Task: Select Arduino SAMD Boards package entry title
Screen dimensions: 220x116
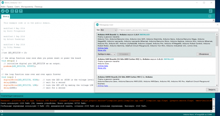Action: click(120, 77)
